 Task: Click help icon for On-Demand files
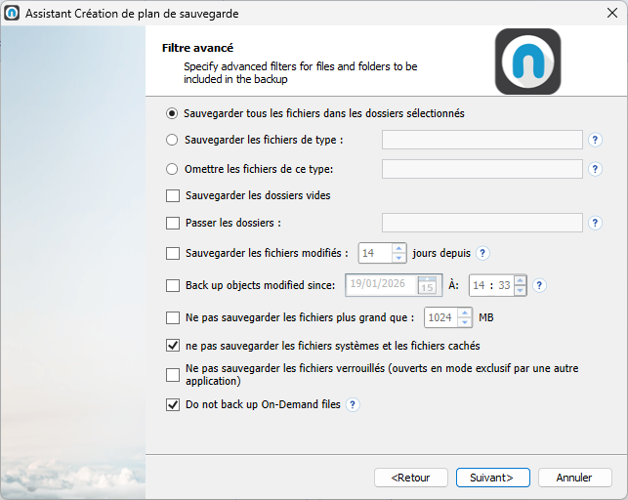354,405
